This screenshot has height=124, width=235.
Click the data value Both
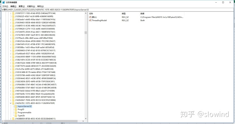pos(143,21)
